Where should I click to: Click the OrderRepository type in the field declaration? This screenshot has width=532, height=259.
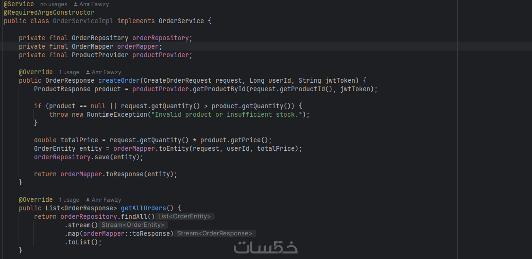pos(100,38)
